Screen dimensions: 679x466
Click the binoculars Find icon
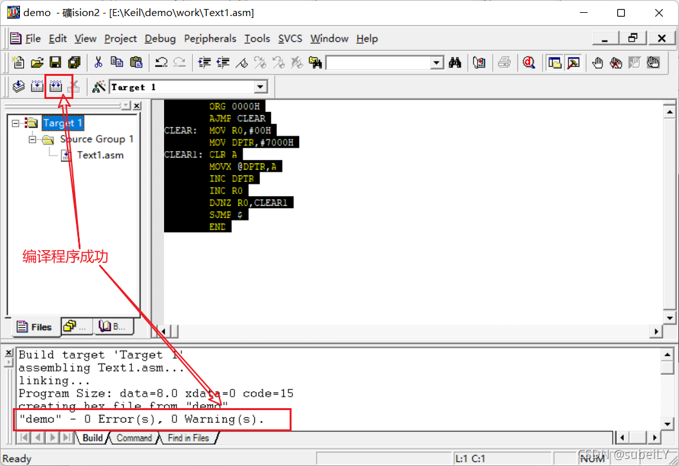click(454, 63)
